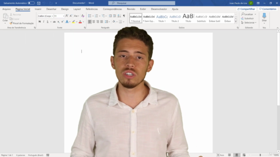Open the Revisão tab

pos(131,9)
